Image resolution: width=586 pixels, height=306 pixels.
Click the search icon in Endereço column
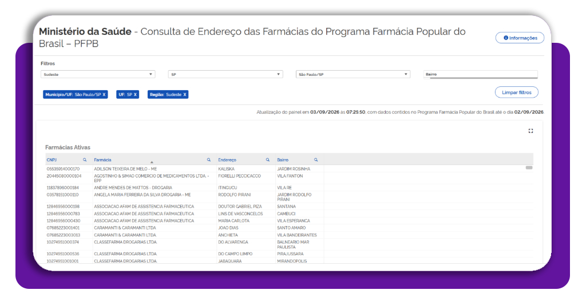point(268,160)
